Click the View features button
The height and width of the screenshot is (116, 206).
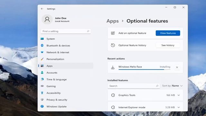pyautogui.click(x=168, y=33)
